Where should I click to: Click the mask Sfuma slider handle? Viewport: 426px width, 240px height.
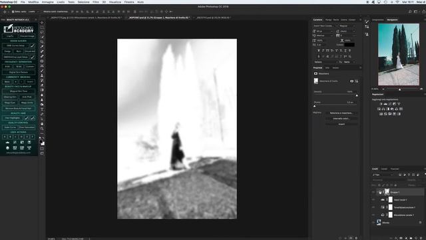pos(315,106)
